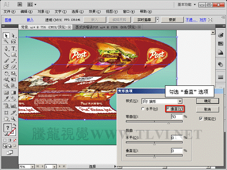
Task: Open the 实时描摹 dropdown arrow
Action: tap(158, 20)
